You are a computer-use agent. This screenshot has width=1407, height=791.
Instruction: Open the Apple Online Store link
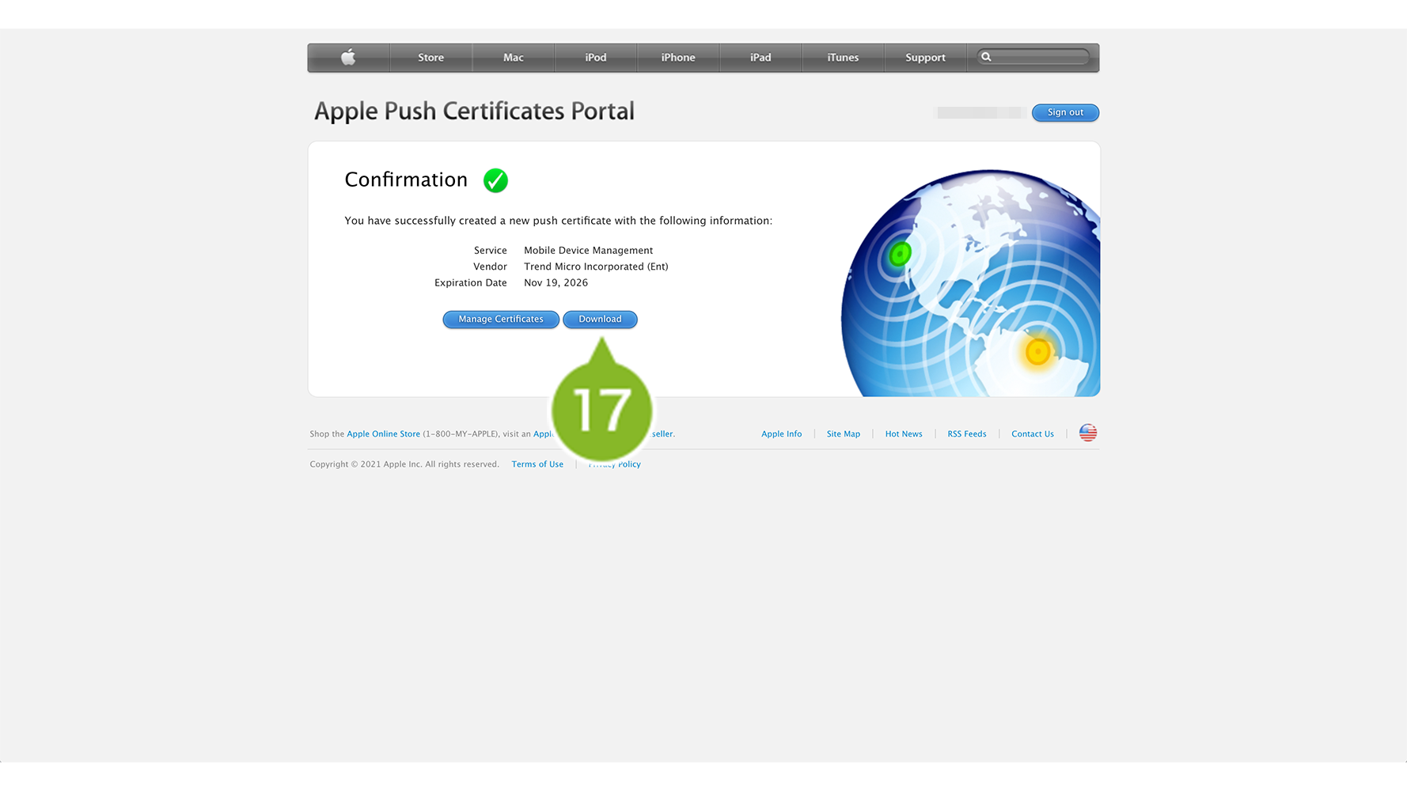pos(383,434)
